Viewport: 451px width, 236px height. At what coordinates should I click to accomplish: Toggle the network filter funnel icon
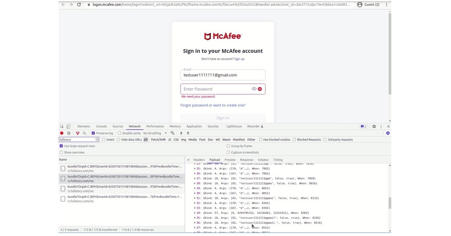(x=78, y=133)
